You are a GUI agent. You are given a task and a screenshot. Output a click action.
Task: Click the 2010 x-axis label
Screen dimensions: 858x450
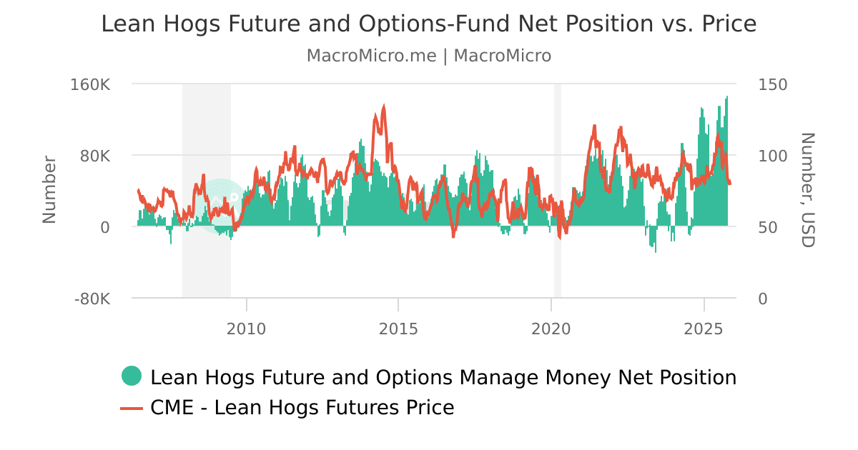point(246,329)
